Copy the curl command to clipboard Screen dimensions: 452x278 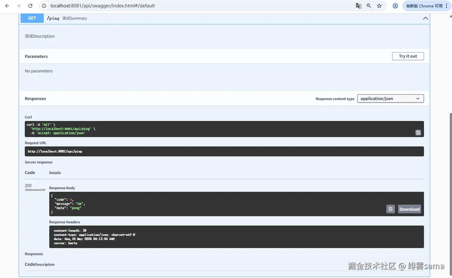click(x=418, y=133)
